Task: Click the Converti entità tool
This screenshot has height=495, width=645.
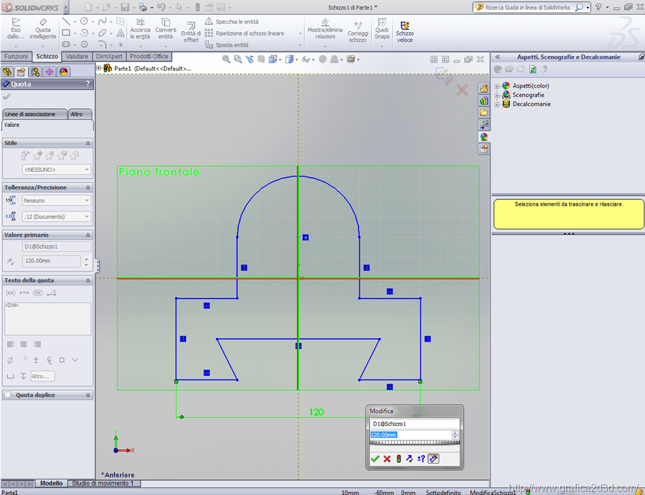Action: tap(165, 29)
